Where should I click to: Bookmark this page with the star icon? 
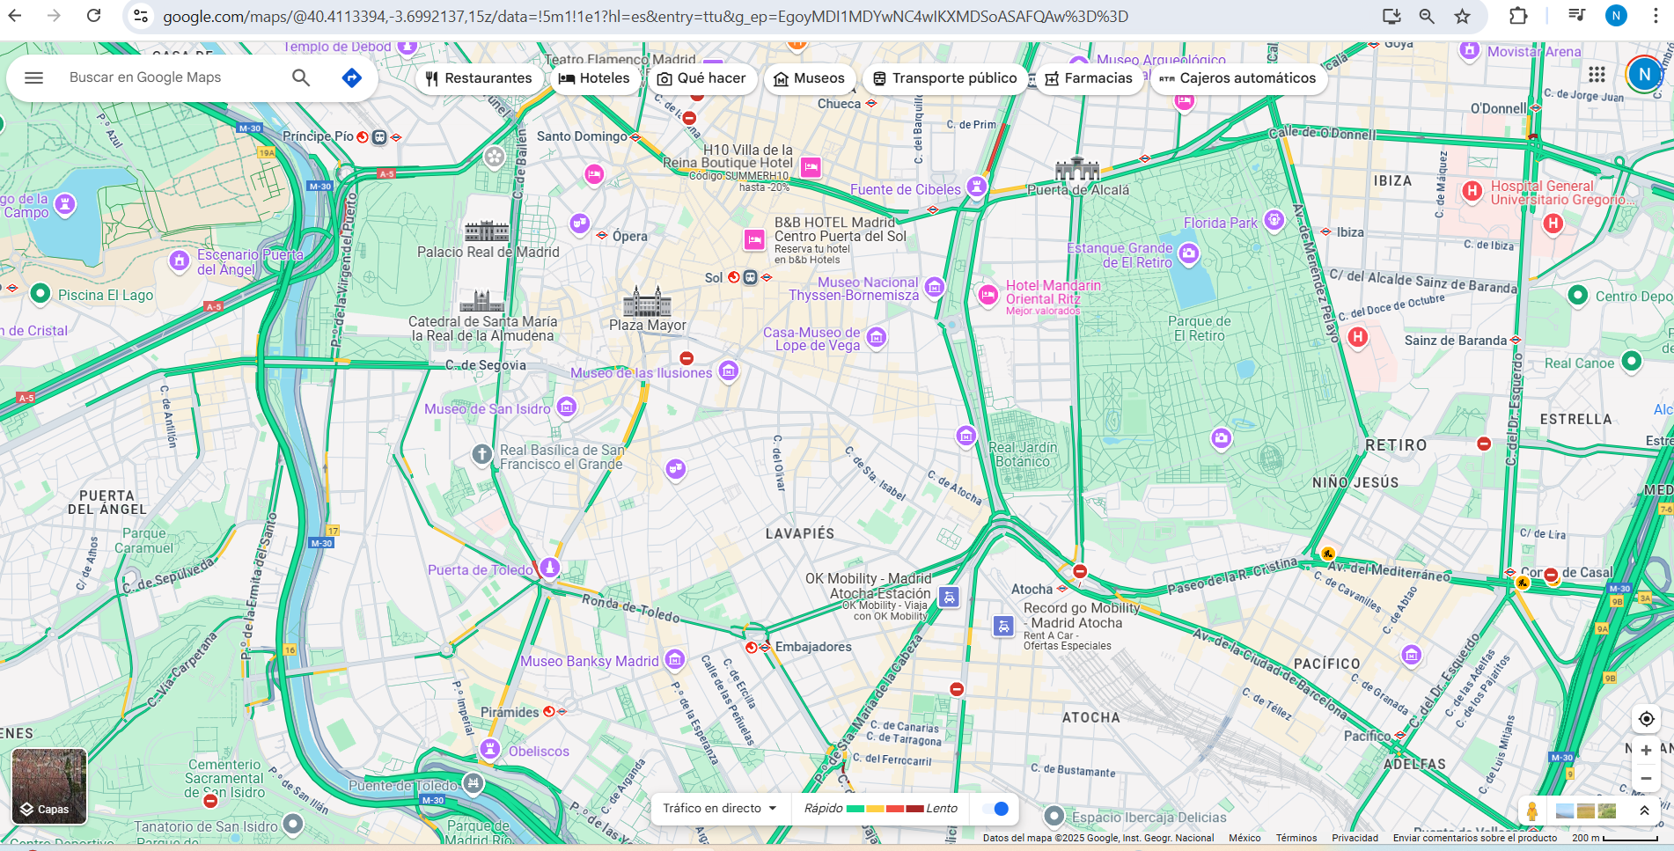tap(1463, 16)
